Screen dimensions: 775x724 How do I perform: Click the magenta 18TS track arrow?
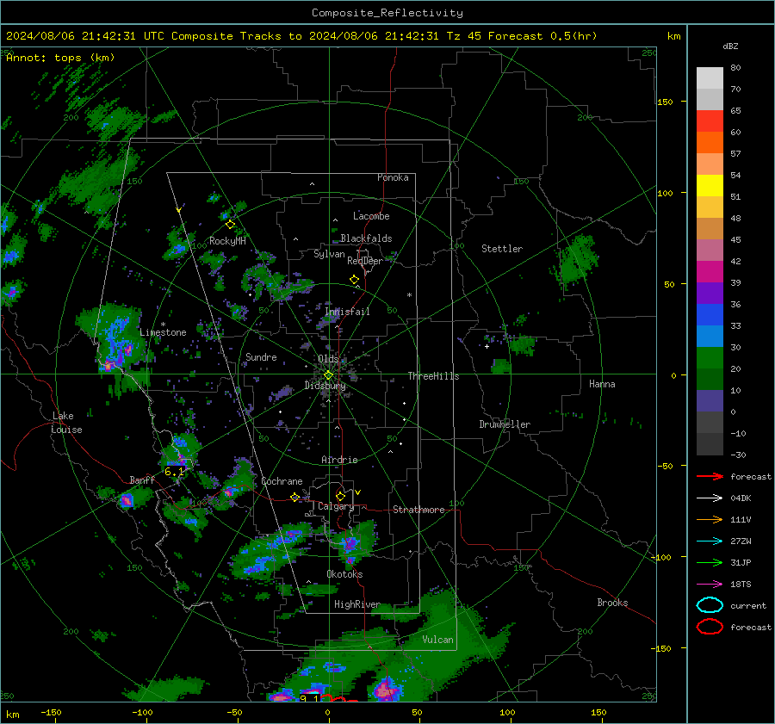(710, 585)
